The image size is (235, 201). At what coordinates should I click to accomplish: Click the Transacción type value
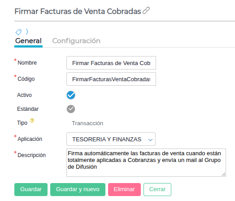point(87,123)
